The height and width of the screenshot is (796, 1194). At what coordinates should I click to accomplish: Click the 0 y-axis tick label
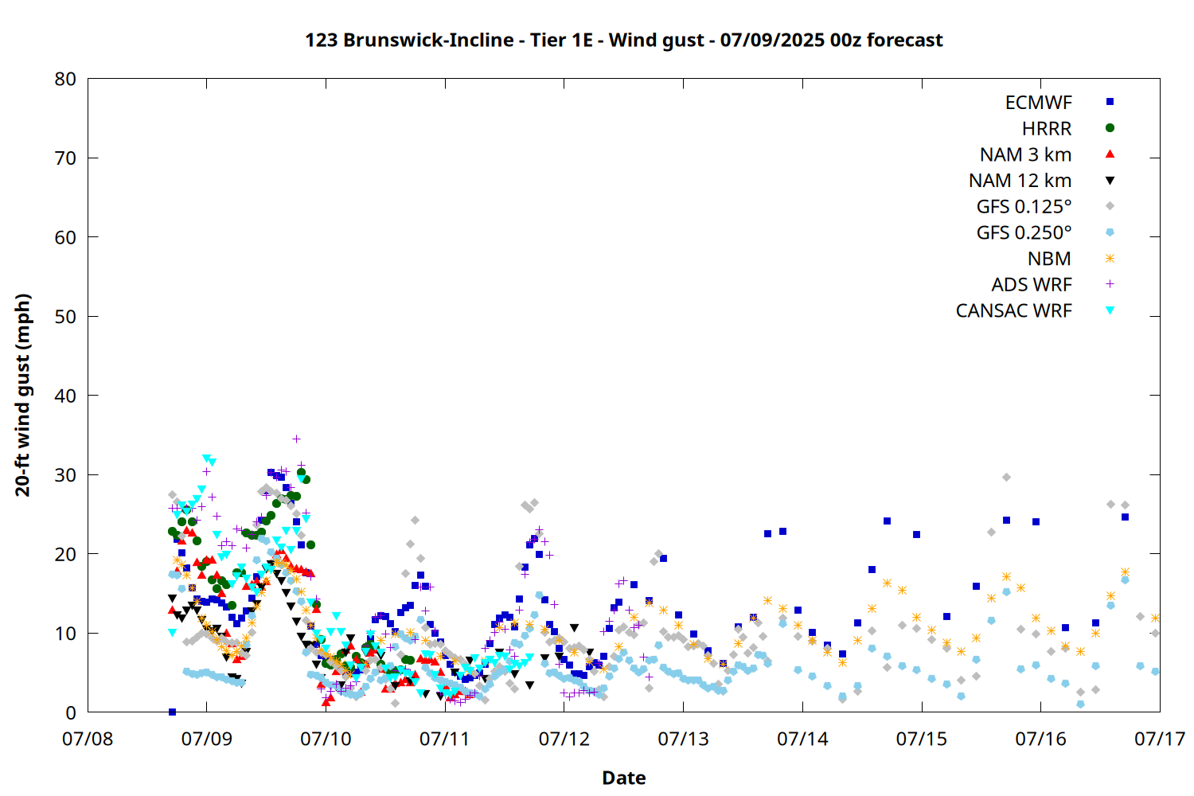tap(72, 713)
